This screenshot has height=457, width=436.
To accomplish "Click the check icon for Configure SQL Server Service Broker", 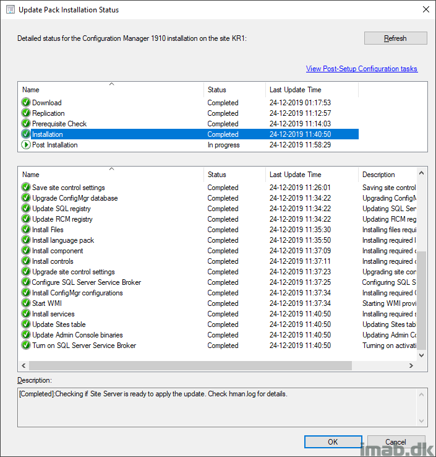I will coord(26,282).
